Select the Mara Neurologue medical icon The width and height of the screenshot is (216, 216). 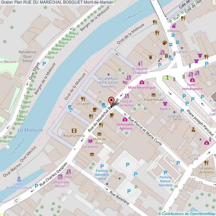[x=142, y=82]
